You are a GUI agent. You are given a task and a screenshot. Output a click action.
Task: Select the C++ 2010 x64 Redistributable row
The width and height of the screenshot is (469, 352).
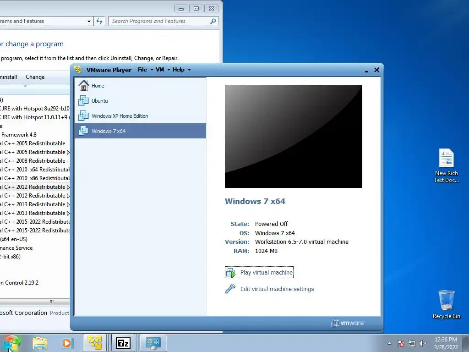tap(35, 169)
